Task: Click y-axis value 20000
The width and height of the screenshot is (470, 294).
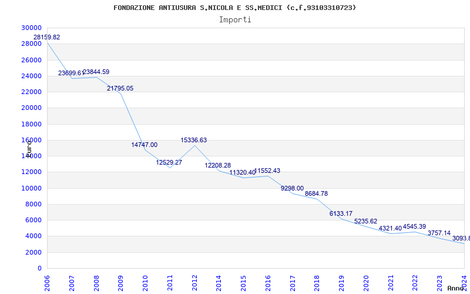Action: coord(31,108)
